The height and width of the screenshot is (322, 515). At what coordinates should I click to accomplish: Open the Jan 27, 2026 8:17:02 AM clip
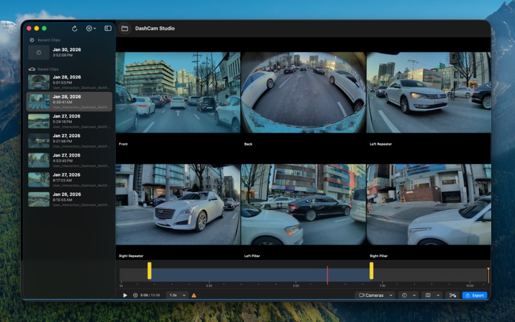coord(70,180)
